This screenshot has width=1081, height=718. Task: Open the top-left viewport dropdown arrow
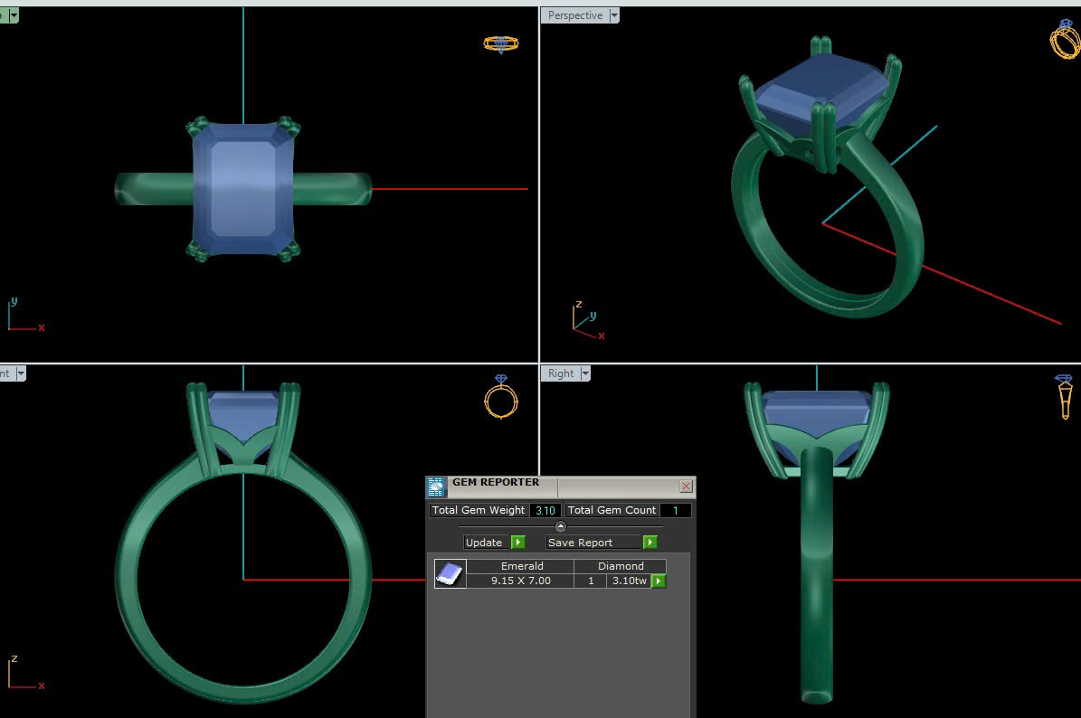point(14,15)
